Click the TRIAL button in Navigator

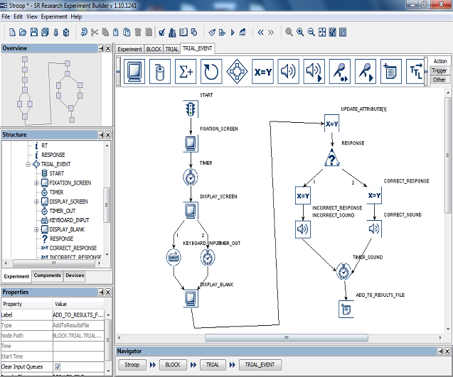(213, 365)
